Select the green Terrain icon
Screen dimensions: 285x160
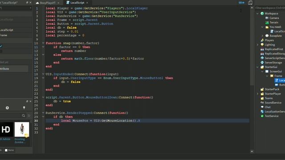coord(267,23)
